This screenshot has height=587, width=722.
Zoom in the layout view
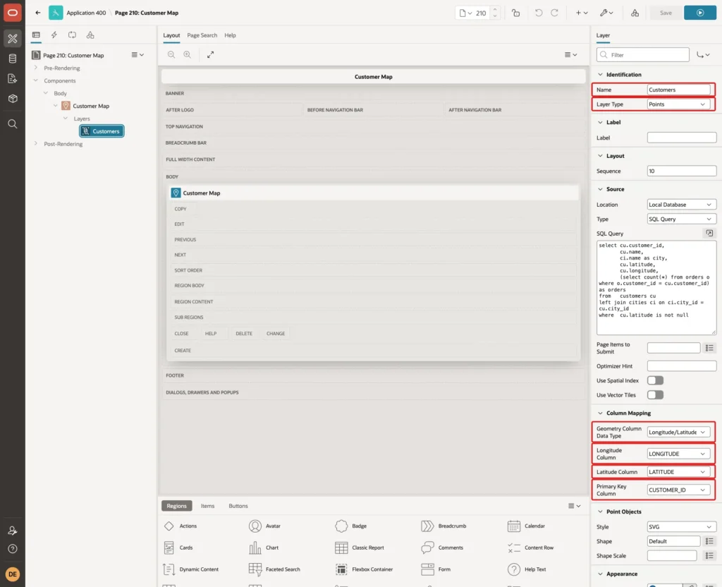click(188, 54)
